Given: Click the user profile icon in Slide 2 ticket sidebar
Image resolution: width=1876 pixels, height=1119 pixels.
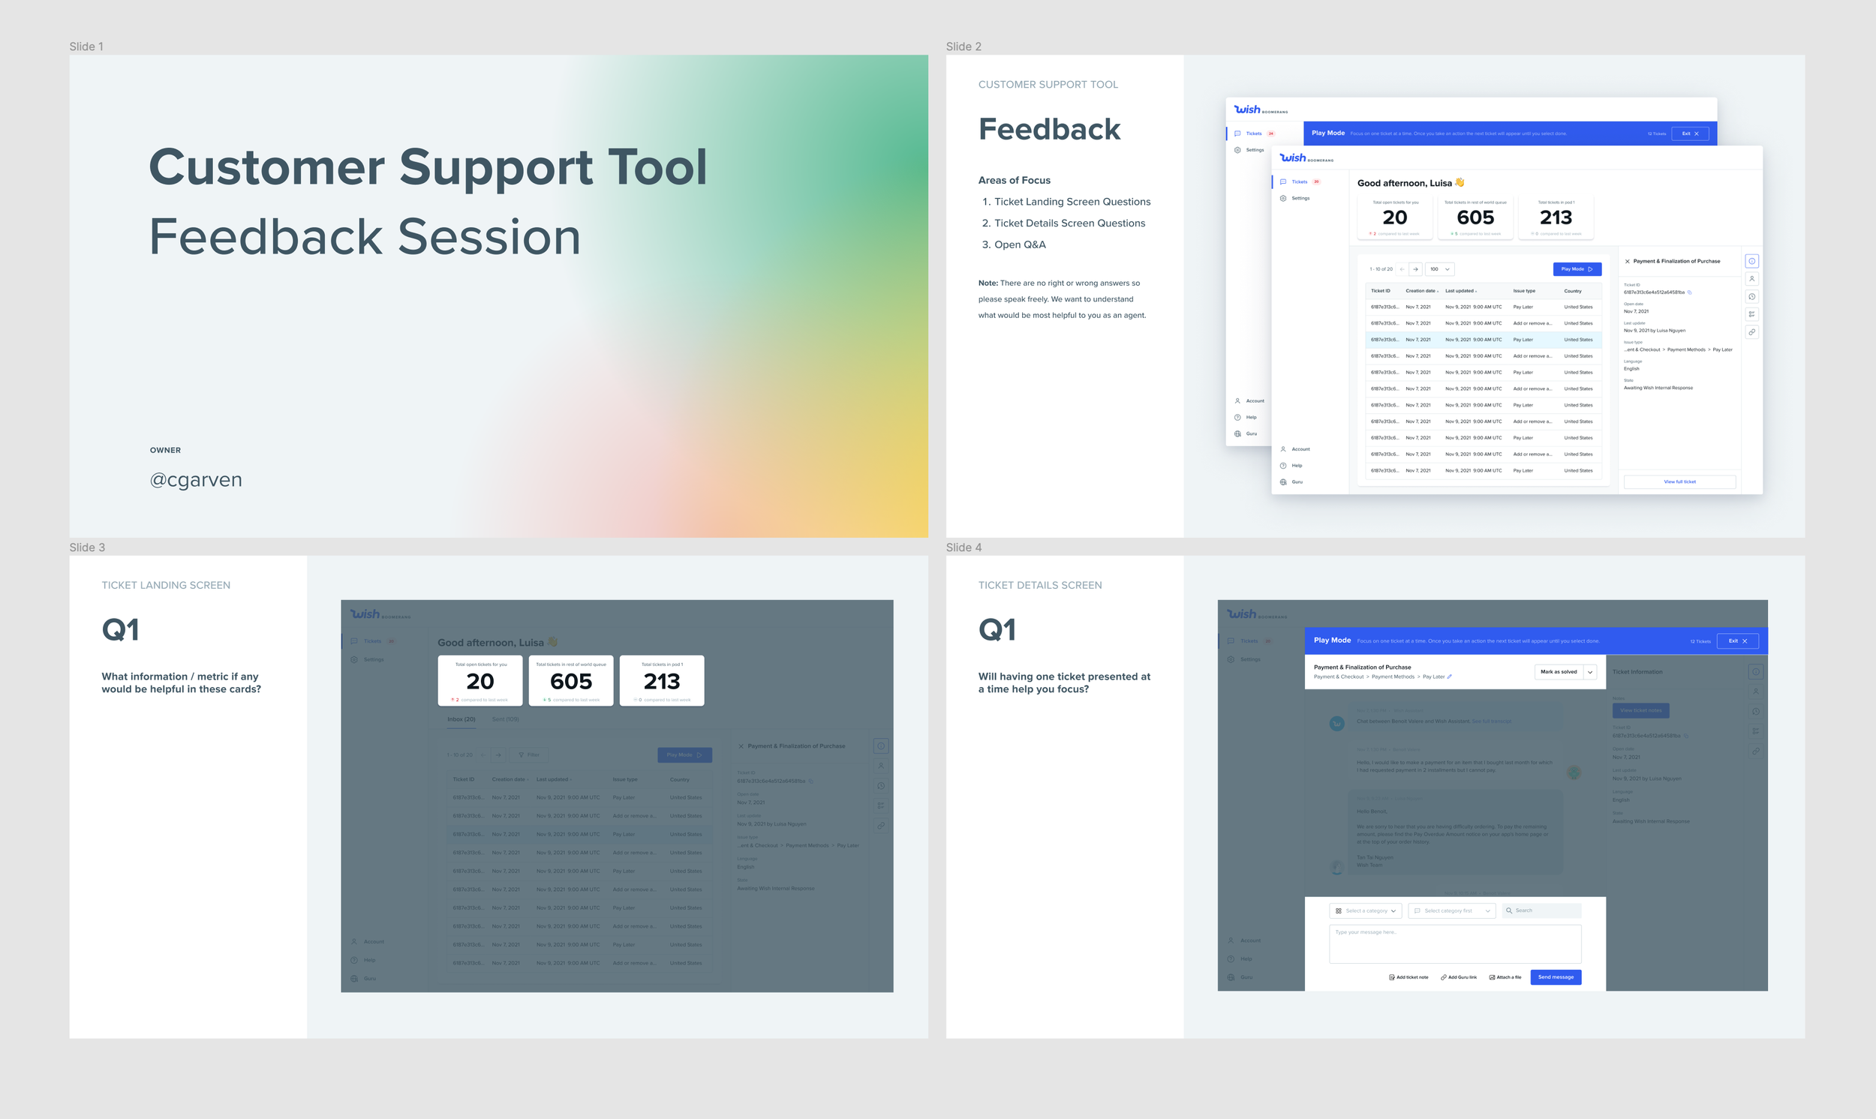Looking at the screenshot, I should tap(1751, 279).
